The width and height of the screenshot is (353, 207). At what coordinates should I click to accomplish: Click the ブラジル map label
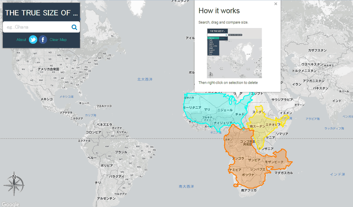(x=121, y=152)
